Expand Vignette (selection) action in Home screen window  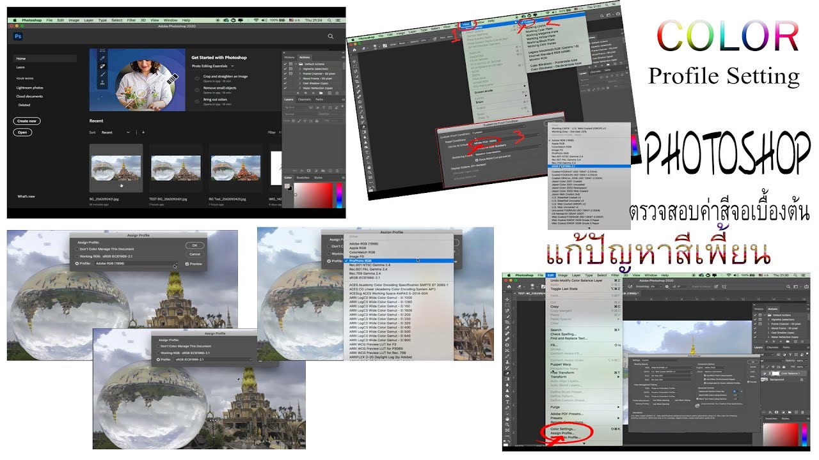[x=300, y=69]
